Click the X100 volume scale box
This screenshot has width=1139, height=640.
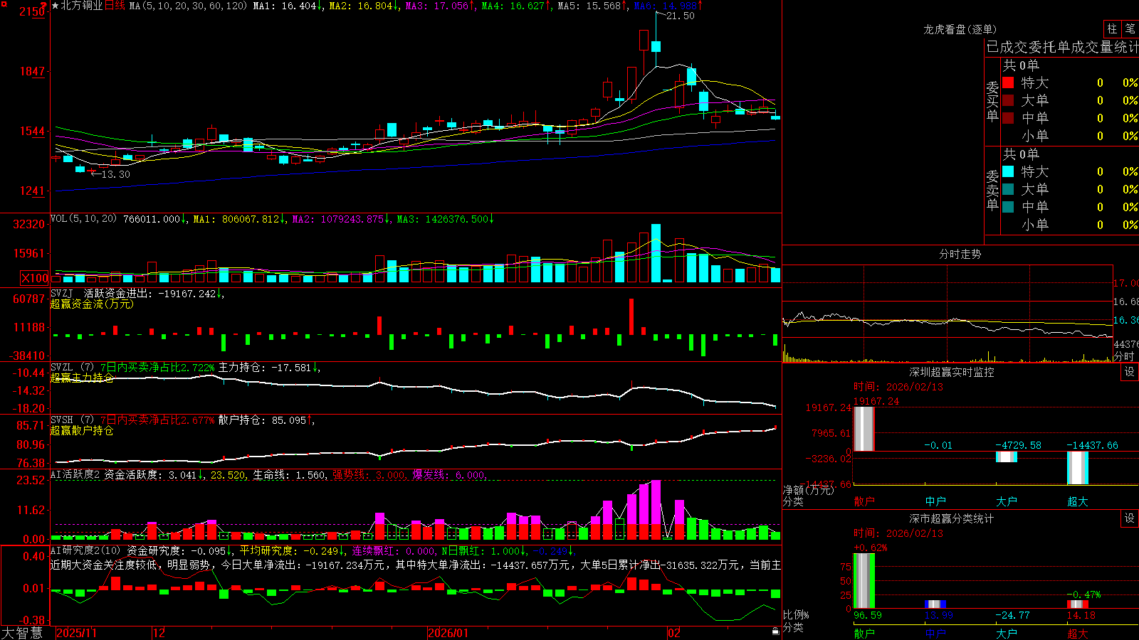[35, 278]
